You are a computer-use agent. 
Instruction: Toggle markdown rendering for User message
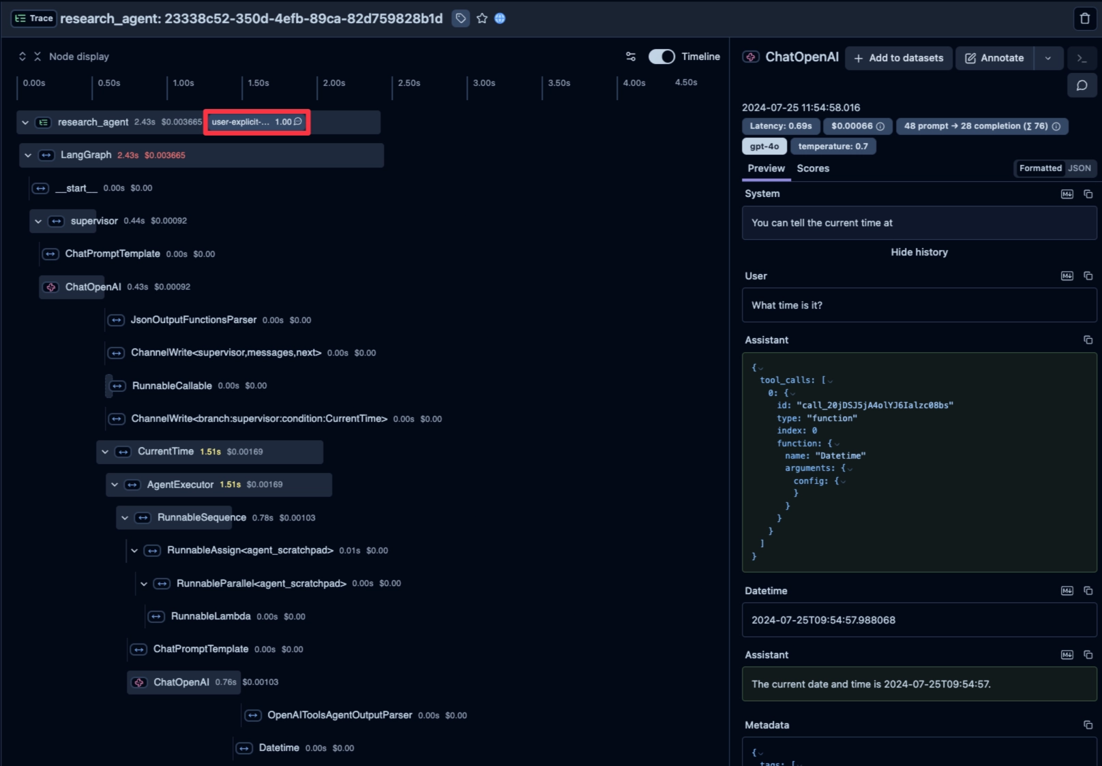[1067, 276]
